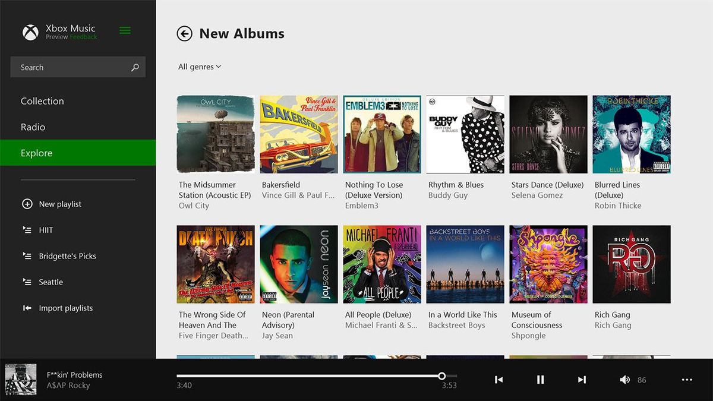Viewport: 713px width, 401px height.
Task: Open the hamburger menu next to Xbox Music
Action: pyautogui.click(x=124, y=30)
